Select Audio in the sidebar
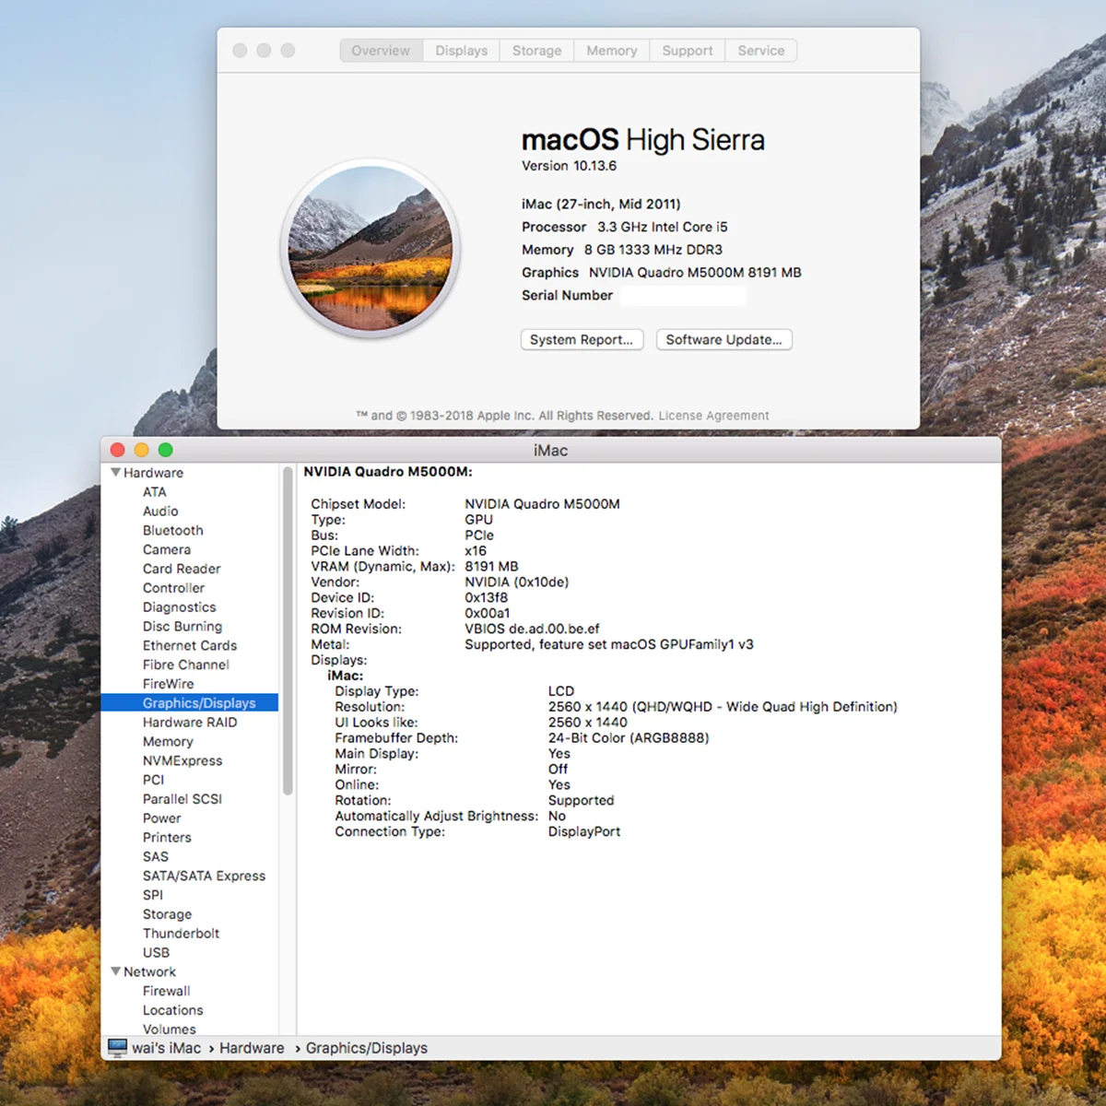1106x1106 pixels. coord(160,512)
